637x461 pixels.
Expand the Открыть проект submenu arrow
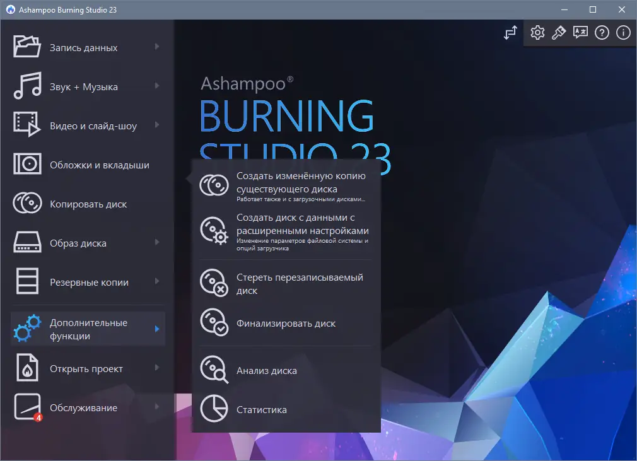[157, 368]
